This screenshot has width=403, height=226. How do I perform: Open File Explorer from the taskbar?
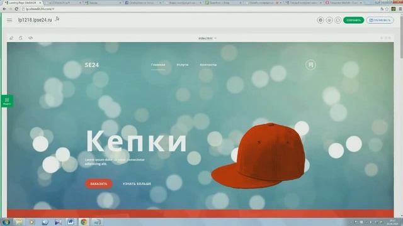pyautogui.click(x=19, y=222)
